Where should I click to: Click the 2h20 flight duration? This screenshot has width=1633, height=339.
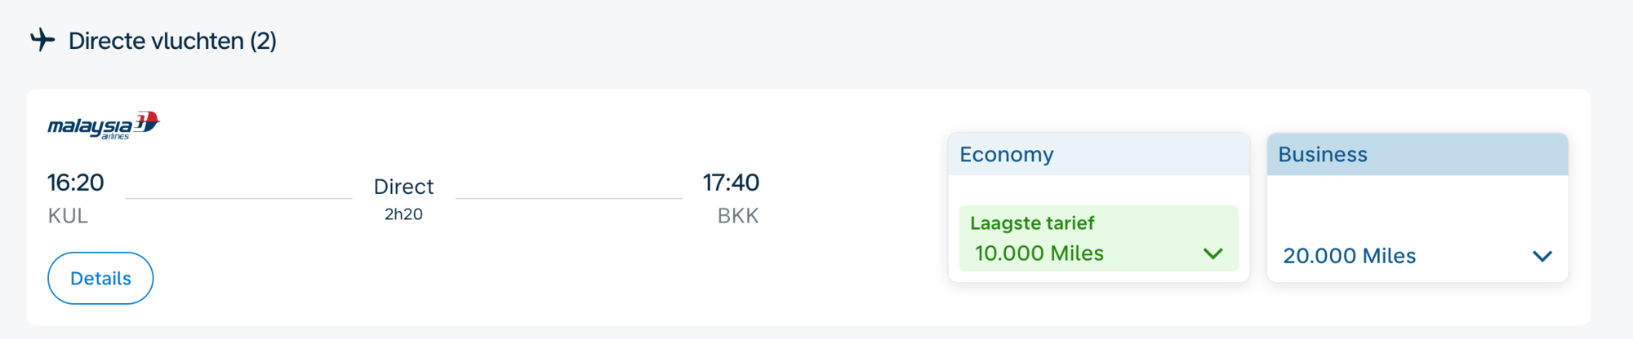(403, 214)
